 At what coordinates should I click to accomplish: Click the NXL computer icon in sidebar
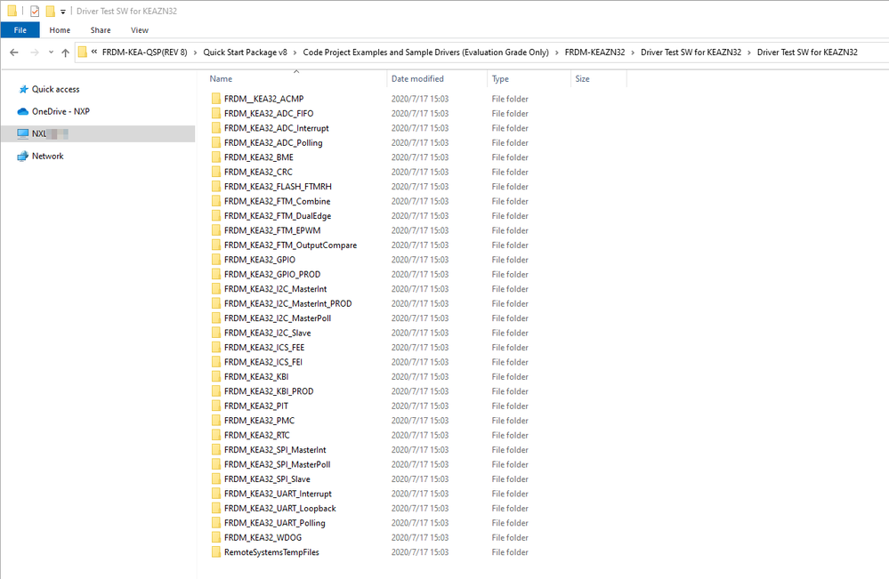click(x=22, y=133)
